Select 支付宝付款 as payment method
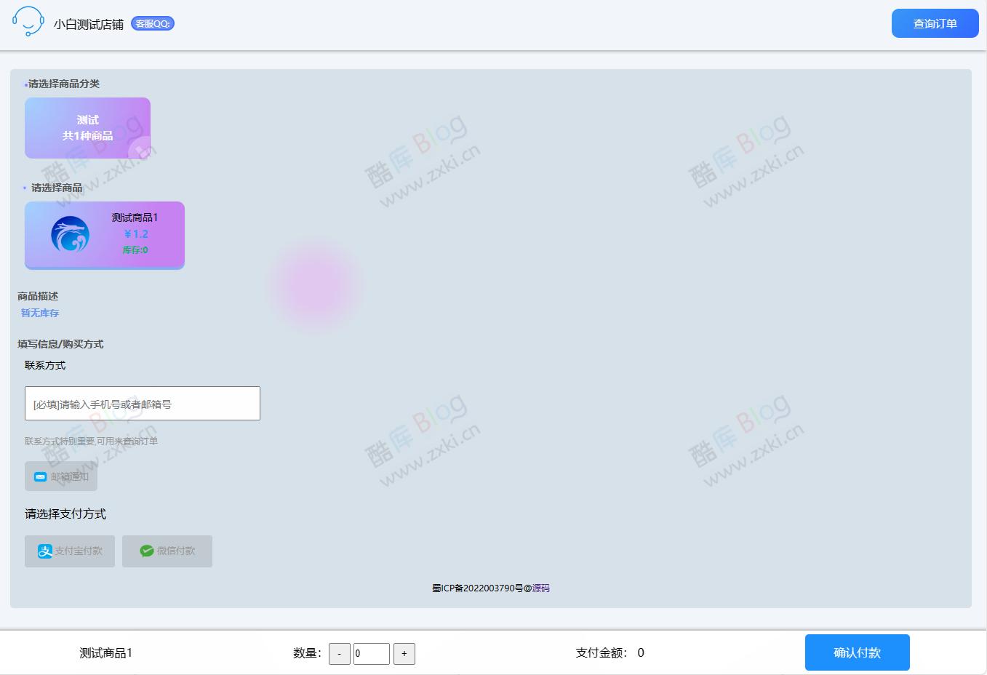This screenshot has width=987, height=675. pos(69,551)
